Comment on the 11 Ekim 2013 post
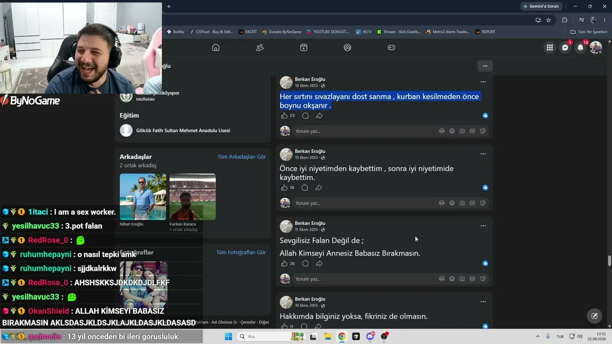This screenshot has height=344, width=612. (306, 264)
